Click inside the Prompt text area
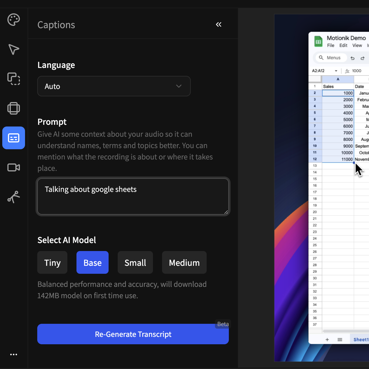The width and height of the screenshot is (369, 369). tap(133, 196)
